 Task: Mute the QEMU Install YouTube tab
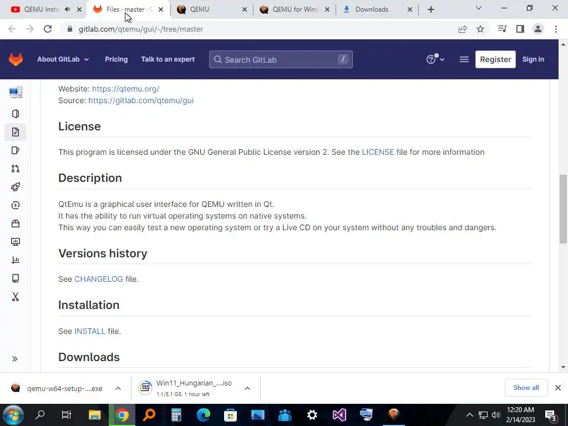point(67,9)
